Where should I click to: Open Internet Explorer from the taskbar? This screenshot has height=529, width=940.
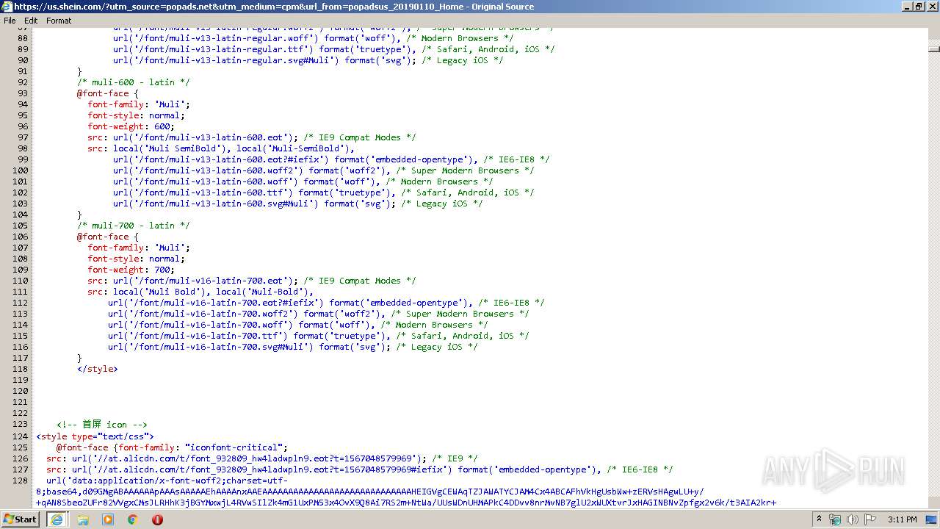57,519
